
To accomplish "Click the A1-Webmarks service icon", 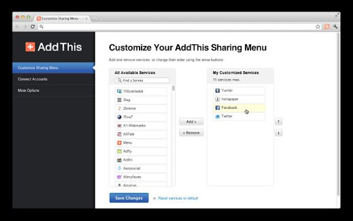I will [119, 126].
